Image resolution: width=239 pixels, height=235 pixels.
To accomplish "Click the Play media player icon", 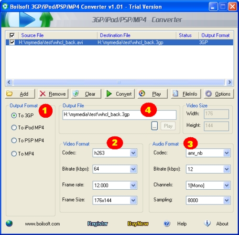I will 142,93.
